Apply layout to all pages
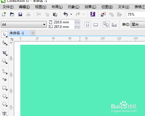This screenshot has height=116, width=145. [x=106, y=24]
